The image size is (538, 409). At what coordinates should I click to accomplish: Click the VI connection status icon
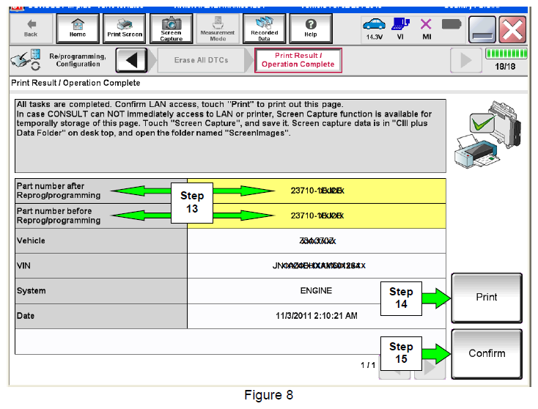point(401,28)
